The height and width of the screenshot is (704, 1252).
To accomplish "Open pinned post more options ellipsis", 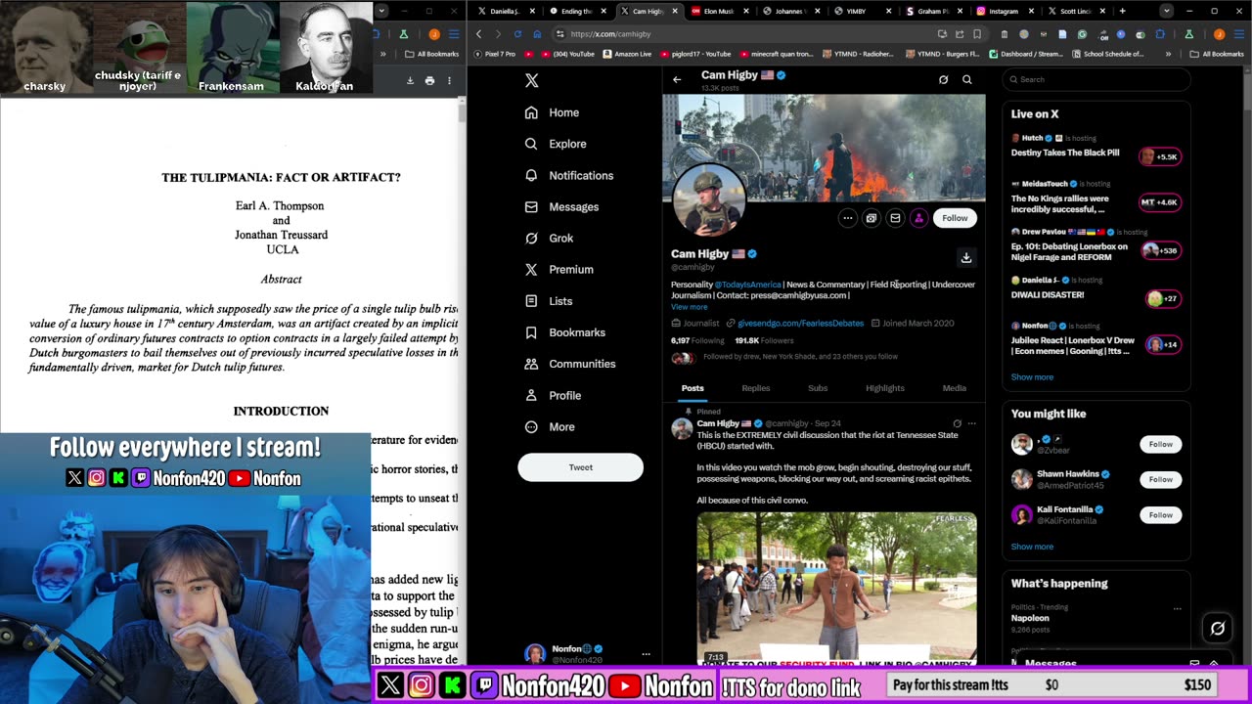I will (x=971, y=423).
